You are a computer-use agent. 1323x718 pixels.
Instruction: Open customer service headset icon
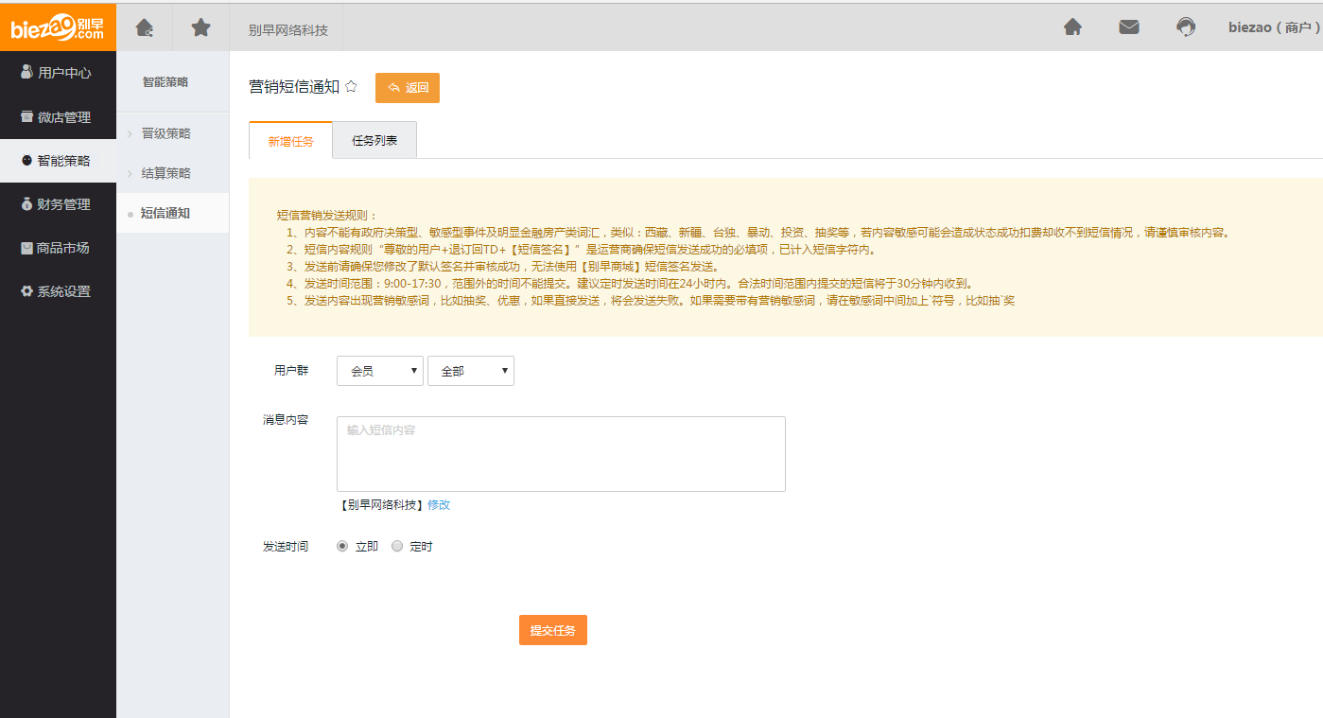tap(1186, 27)
